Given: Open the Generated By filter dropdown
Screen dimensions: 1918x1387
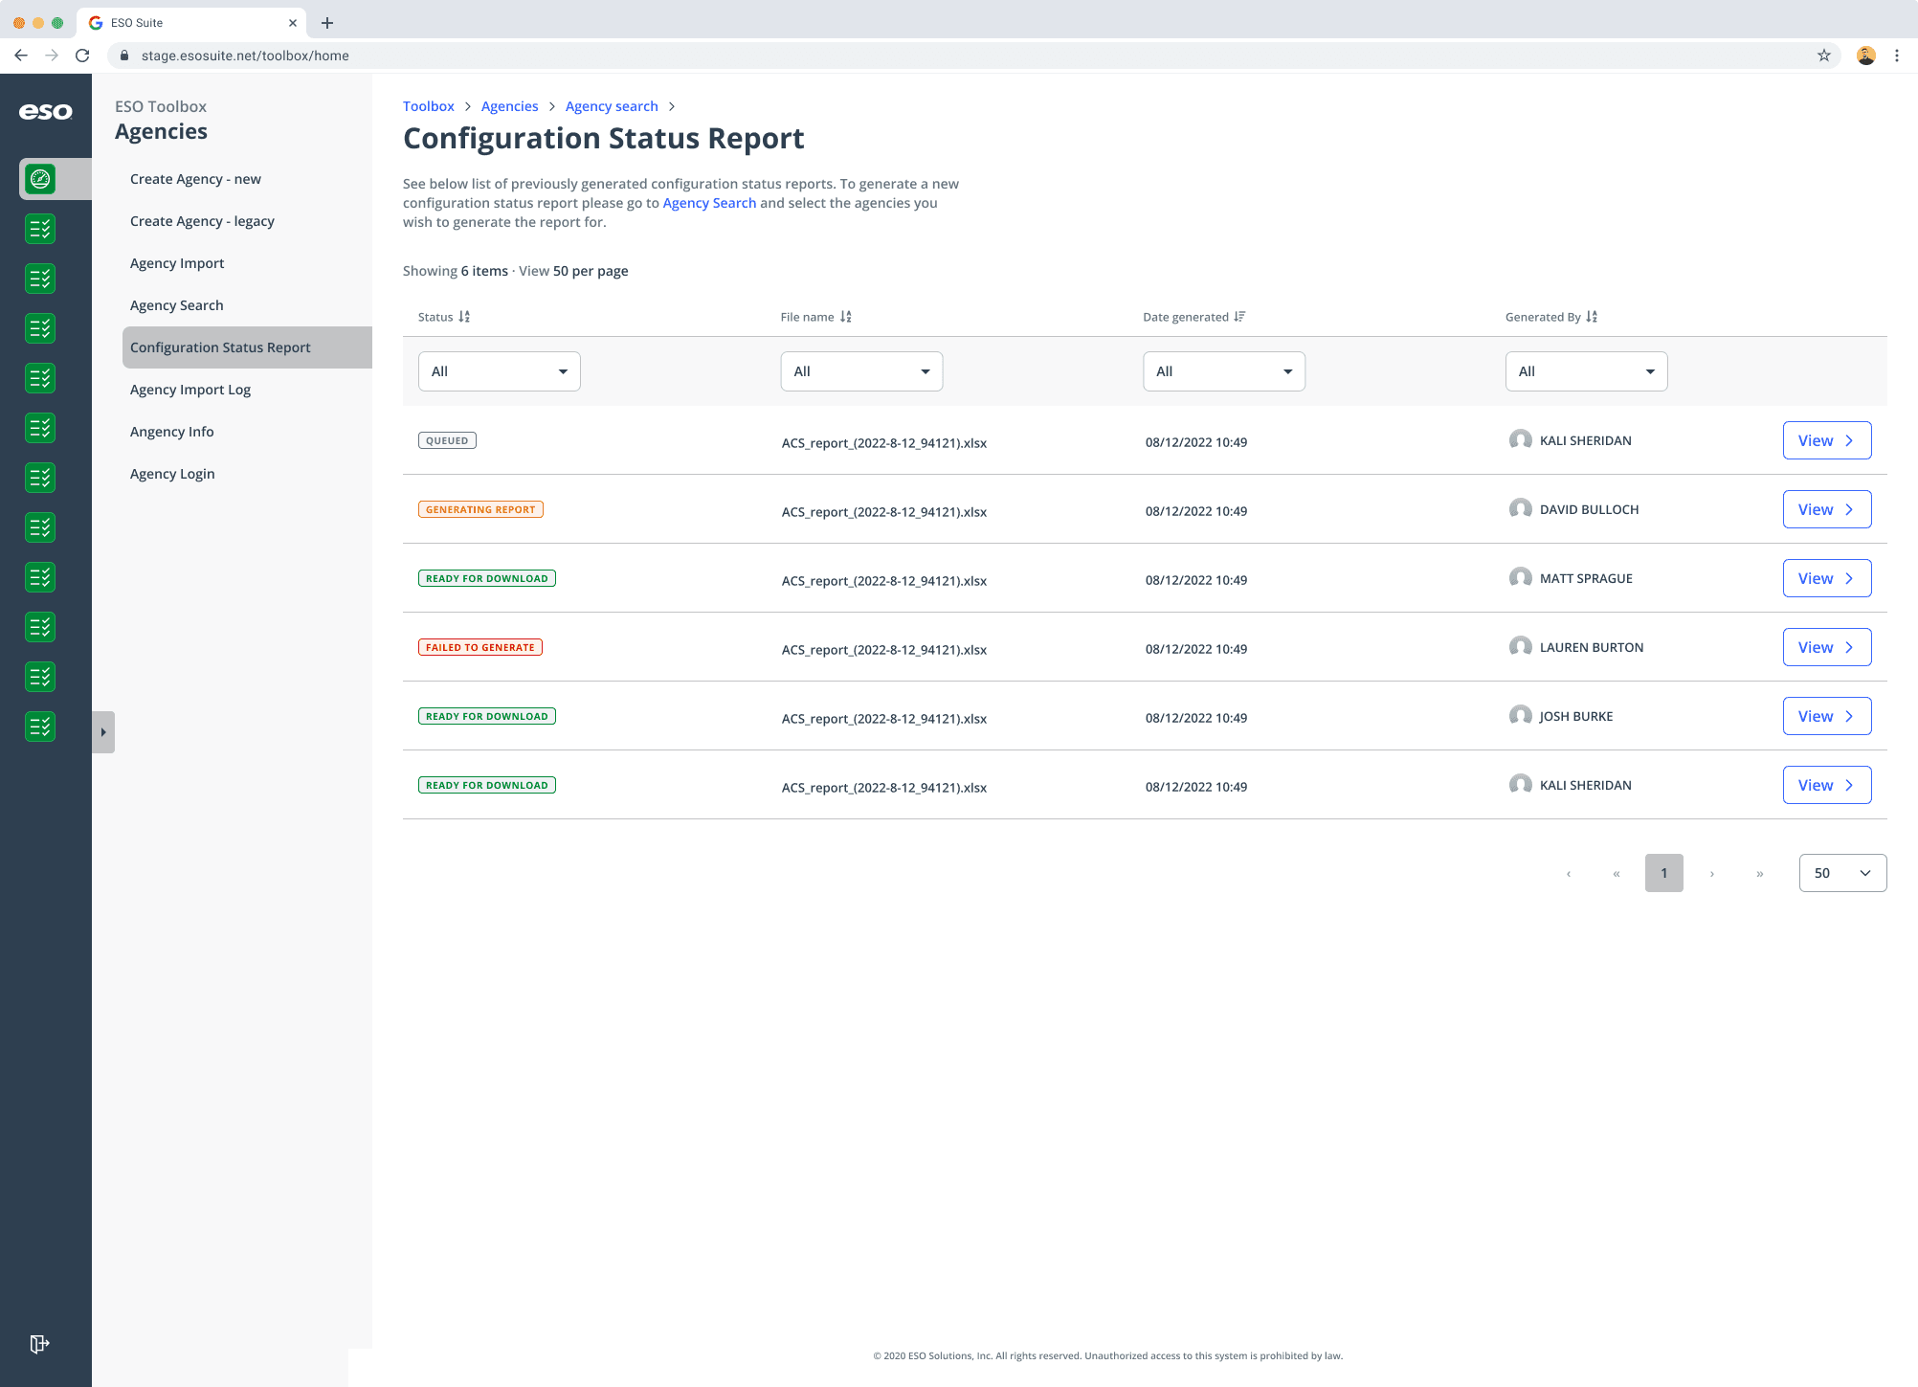Looking at the screenshot, I should (x=1586, y=371).
